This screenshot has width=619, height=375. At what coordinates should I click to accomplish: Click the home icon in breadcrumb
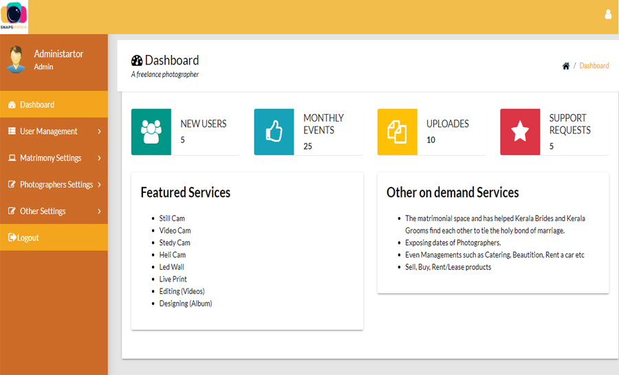click(565, 66)
